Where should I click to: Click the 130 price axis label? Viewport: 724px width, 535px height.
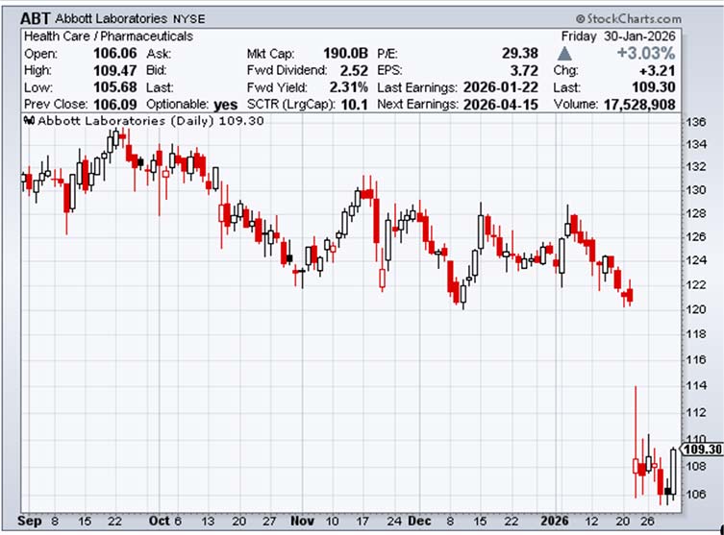point(696,190)
